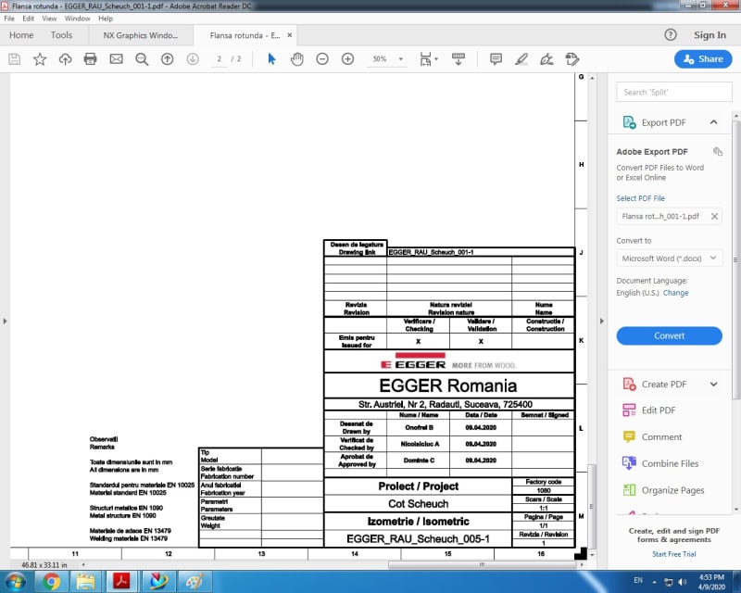Select the arrow Selection tool

(271, 59)
